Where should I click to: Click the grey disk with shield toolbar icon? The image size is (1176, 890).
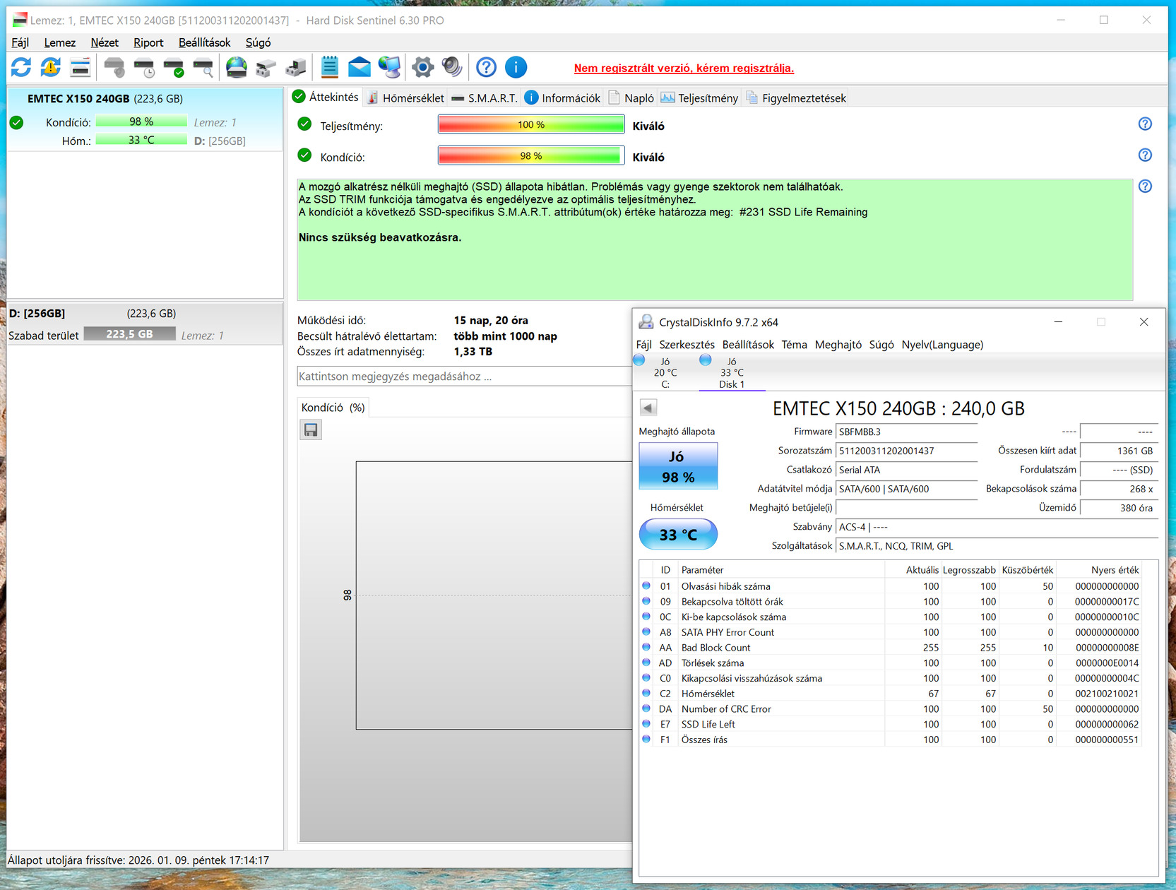114,68
